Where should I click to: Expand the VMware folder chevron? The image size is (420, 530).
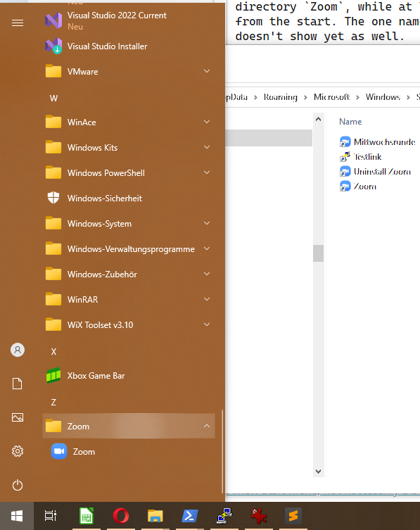pyautogui.click(x=207, y=71)
